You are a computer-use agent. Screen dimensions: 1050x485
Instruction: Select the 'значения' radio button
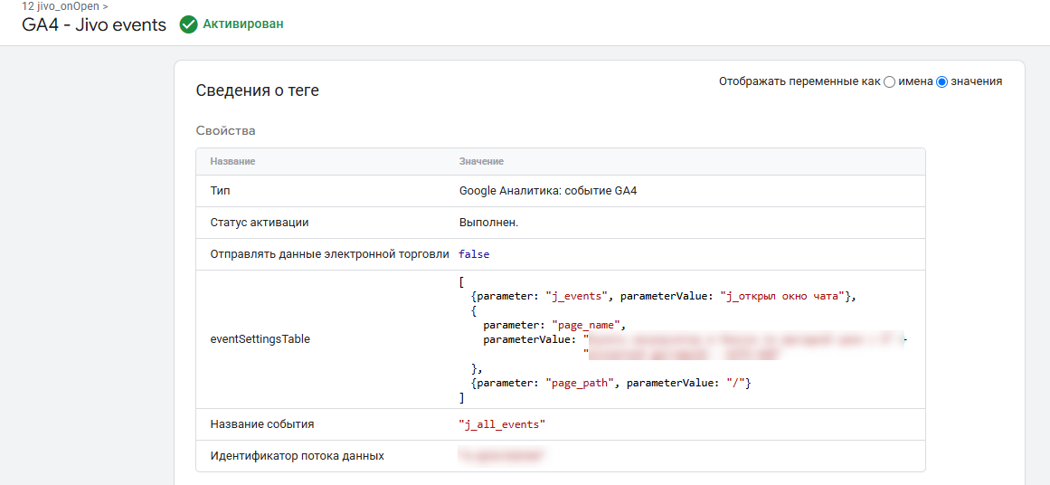pyautogui.click(x=942, y=81)
